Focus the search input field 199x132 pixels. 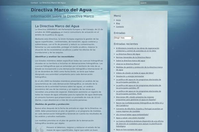[x=154, y=3]
